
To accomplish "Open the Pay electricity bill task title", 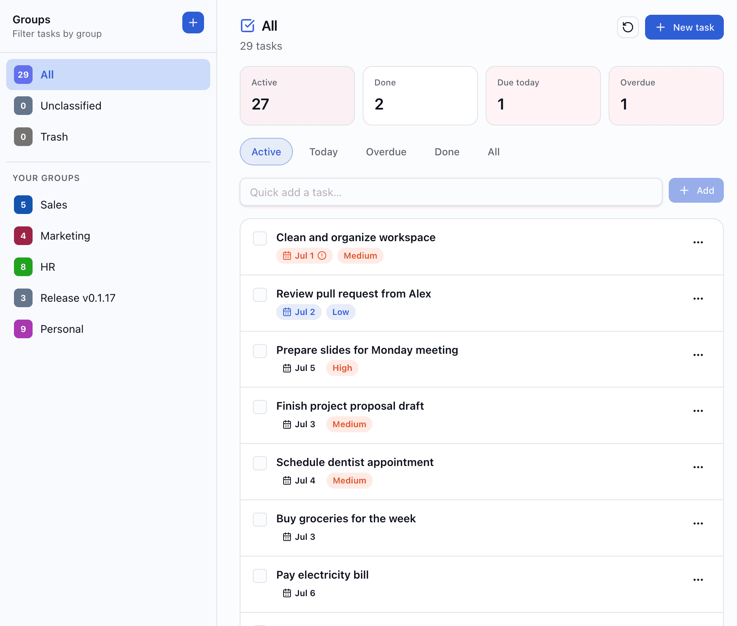I will [x=322, y=575].
